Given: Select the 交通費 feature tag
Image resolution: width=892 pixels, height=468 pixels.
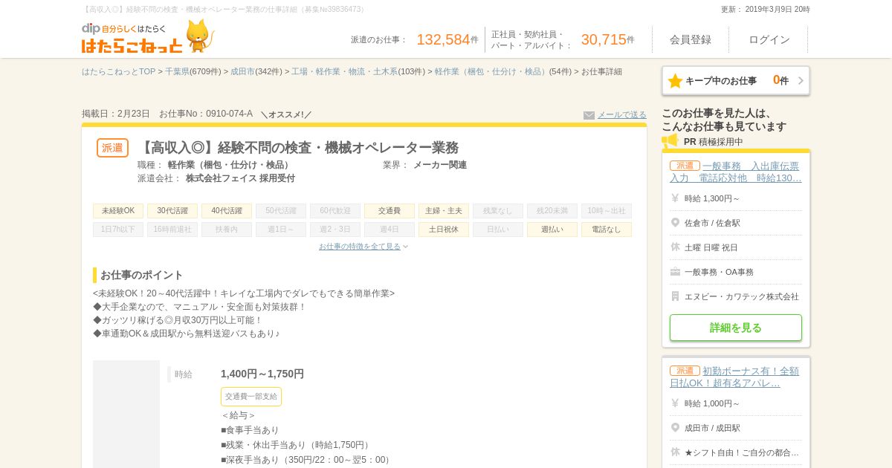Looking at the screenshot, I should 390,211.
